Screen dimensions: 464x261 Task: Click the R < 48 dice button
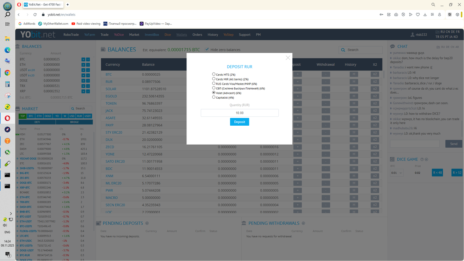pos(437,172)
